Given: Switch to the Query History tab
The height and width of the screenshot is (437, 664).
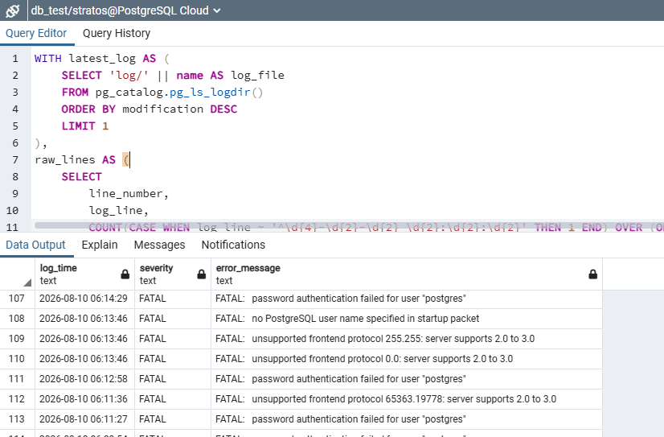Looking at the screenshot, I should click(x=117, y=33).
